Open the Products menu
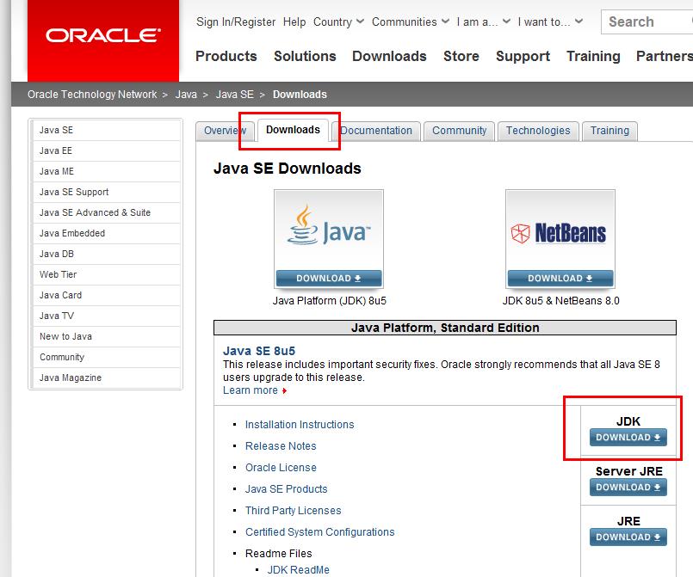Screen dimensions: 693x577 coord(226,56)
